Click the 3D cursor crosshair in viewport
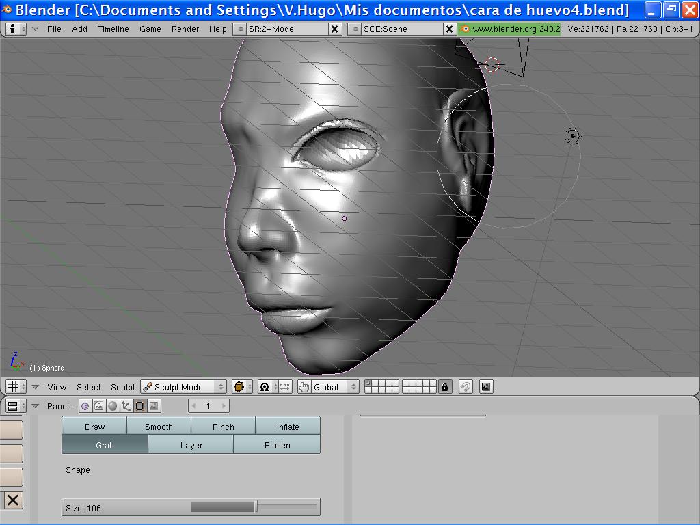Screen dimensions: 700x525 tap(492, 65)
